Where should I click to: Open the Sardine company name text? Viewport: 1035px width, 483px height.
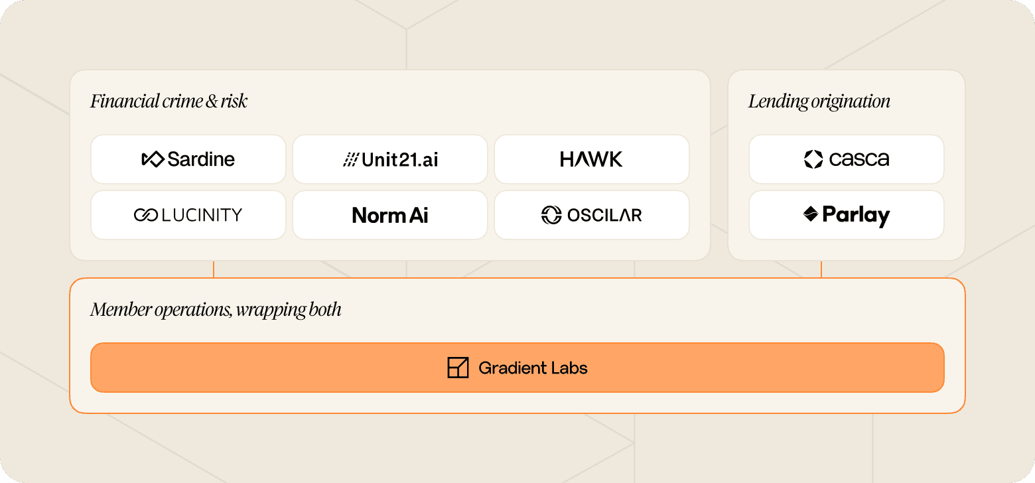click(x=201, y=159)
